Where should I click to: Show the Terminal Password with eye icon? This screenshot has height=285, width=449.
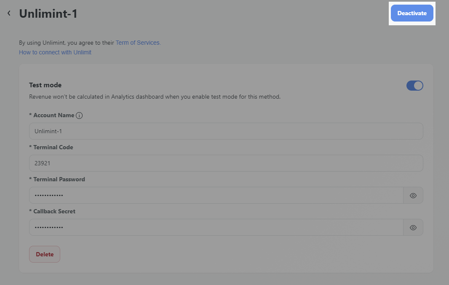(413, 196)
